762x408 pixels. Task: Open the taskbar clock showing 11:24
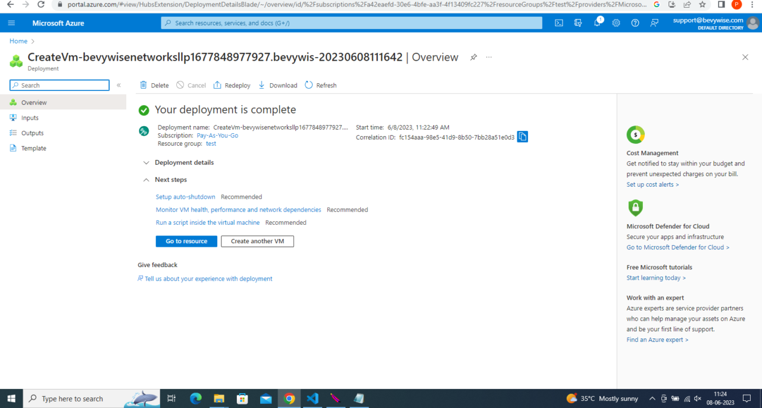720,398
